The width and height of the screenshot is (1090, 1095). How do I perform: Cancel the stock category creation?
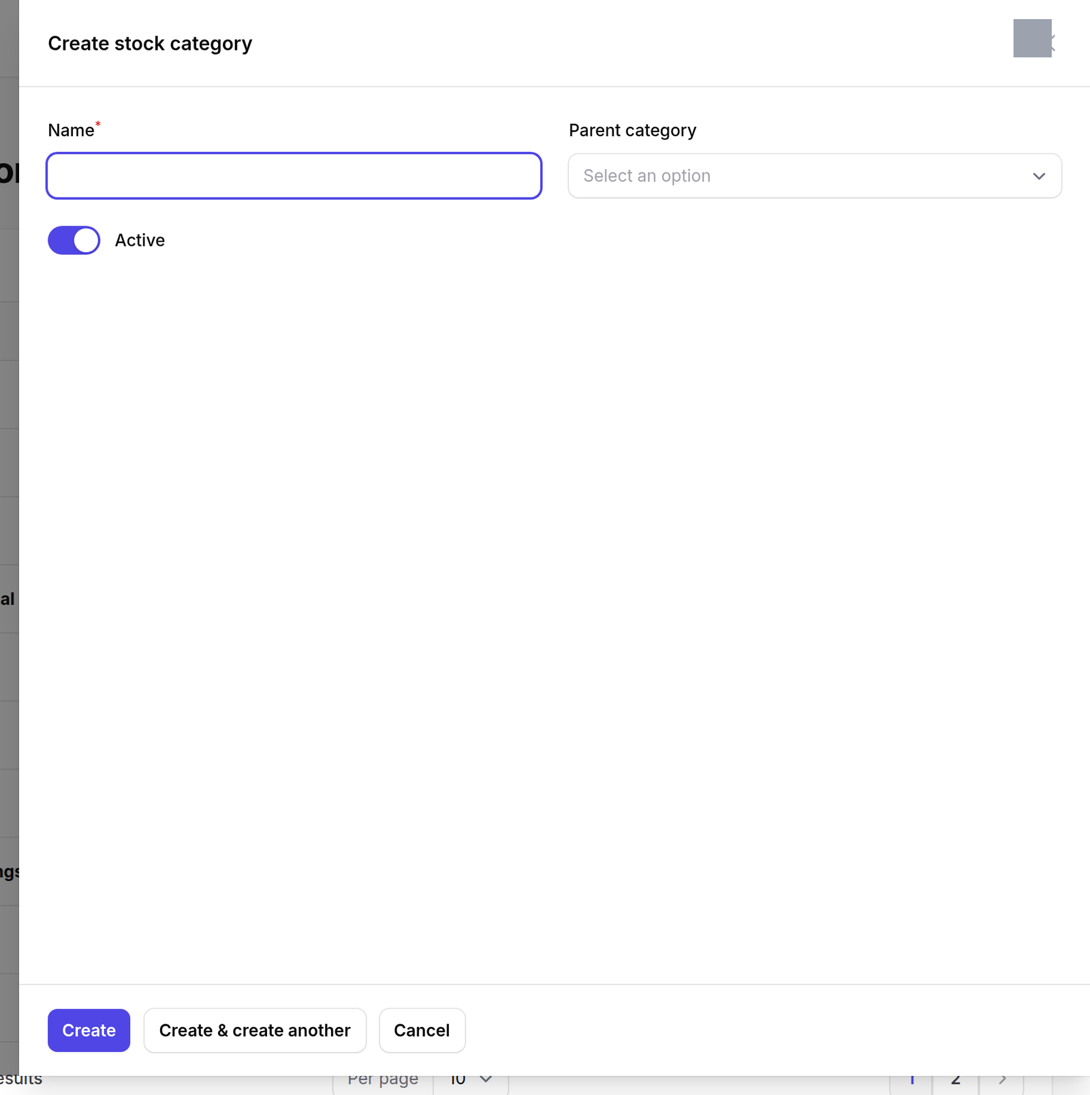[x=422, y=1030]
